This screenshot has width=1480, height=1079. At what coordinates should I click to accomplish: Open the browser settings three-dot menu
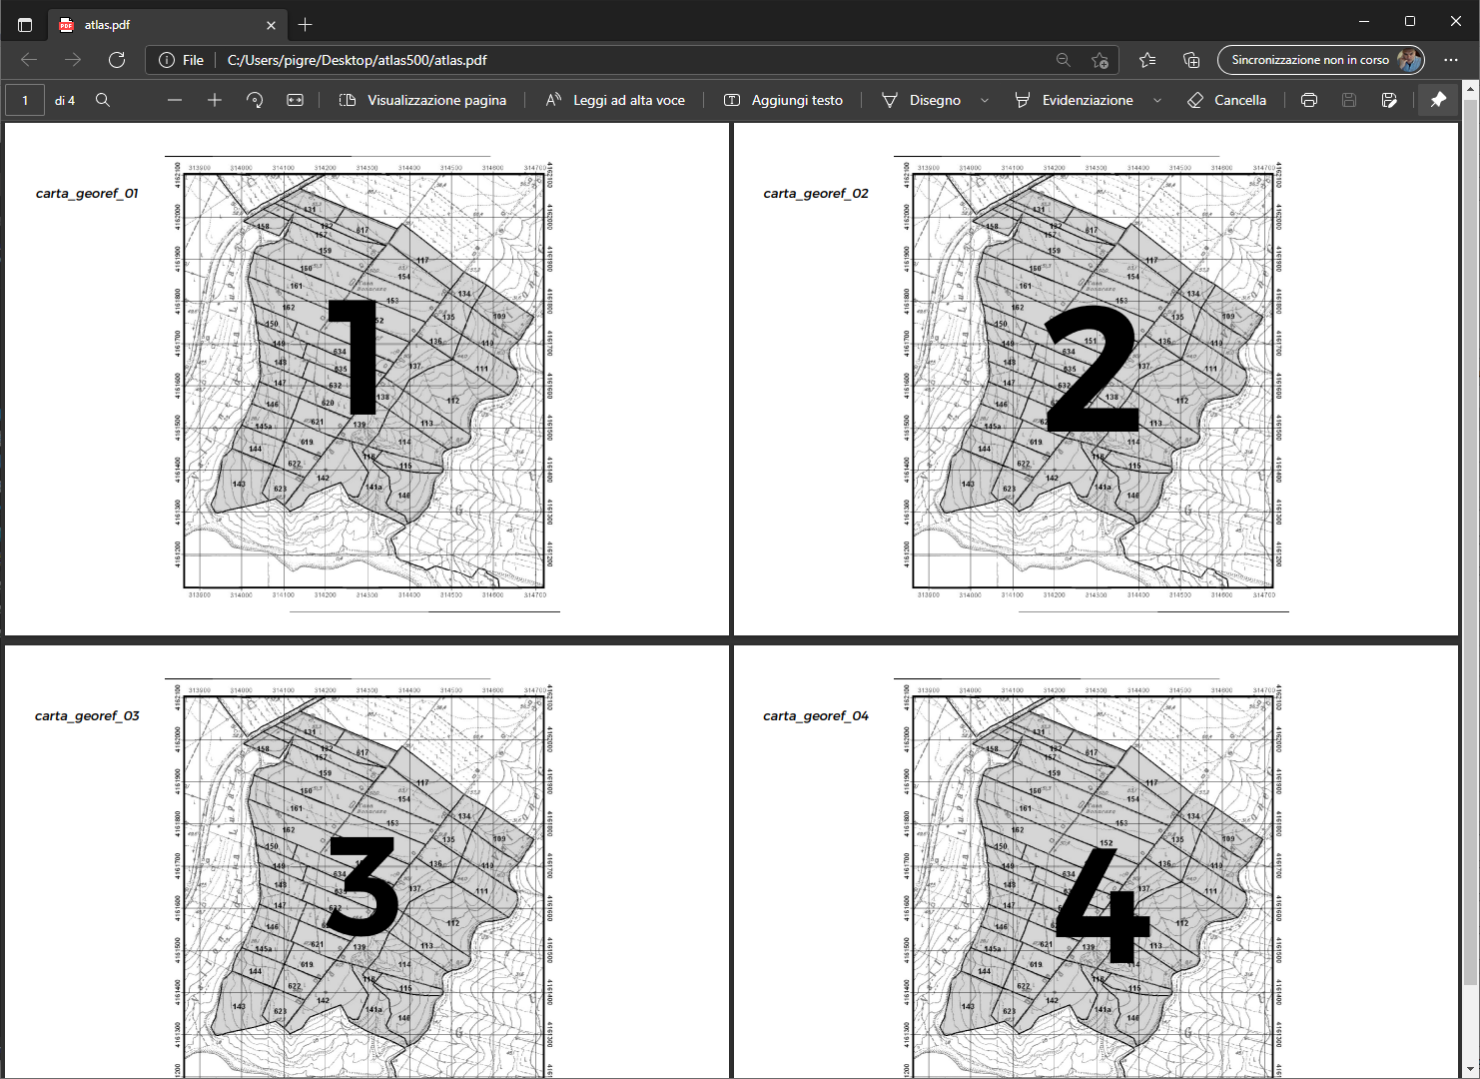pyautogui.click(x=1451, y=60)
